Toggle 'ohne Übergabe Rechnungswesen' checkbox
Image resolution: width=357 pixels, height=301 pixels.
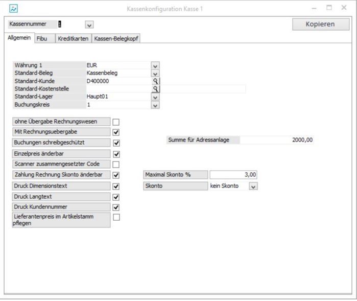point(116,122)
